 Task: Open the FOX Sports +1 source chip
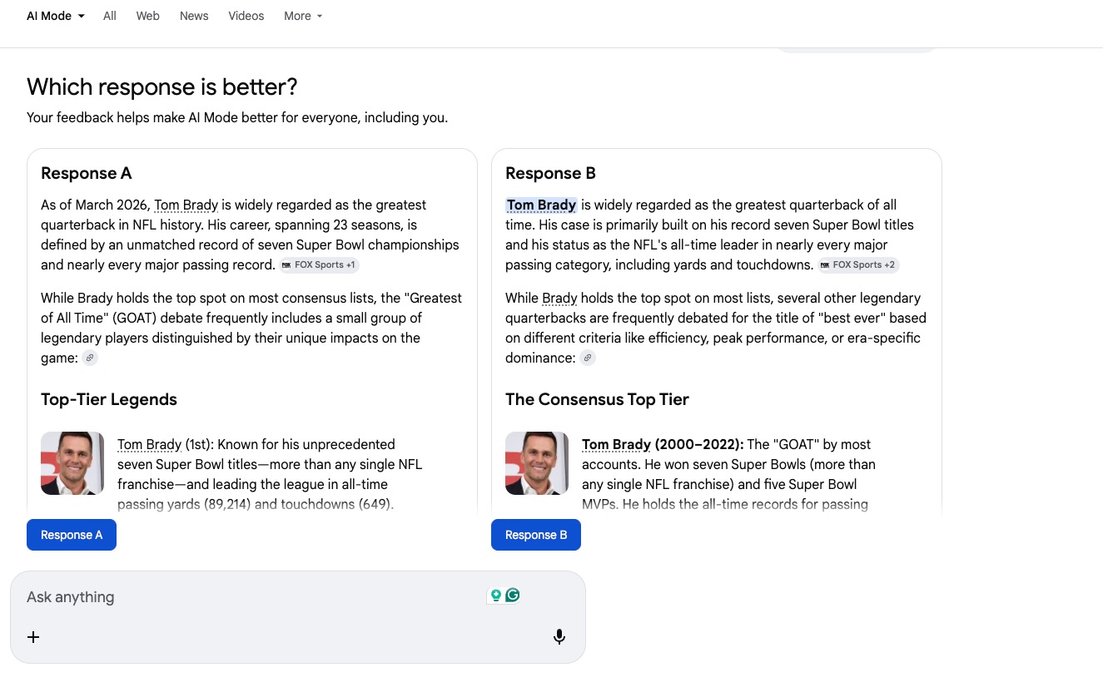tap(319, 265)
